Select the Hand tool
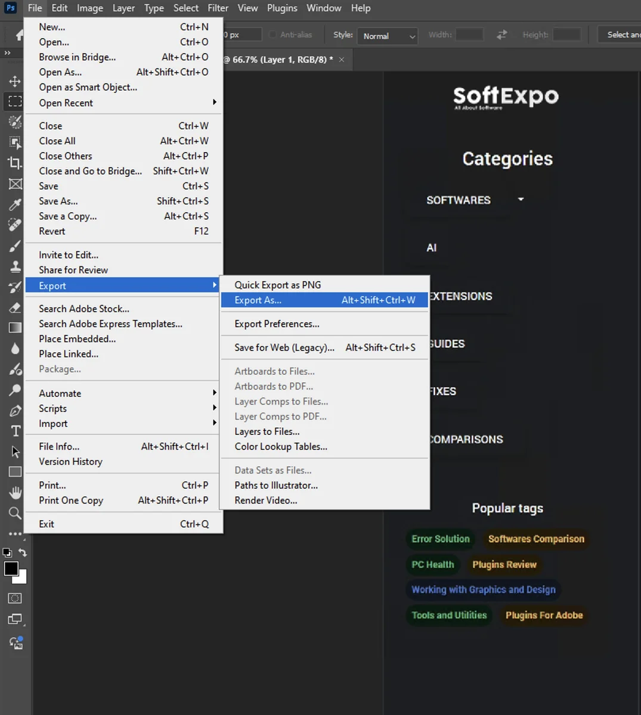Image resolution: width=641 pixels, height=715 pixels. (x=14, y=492)
